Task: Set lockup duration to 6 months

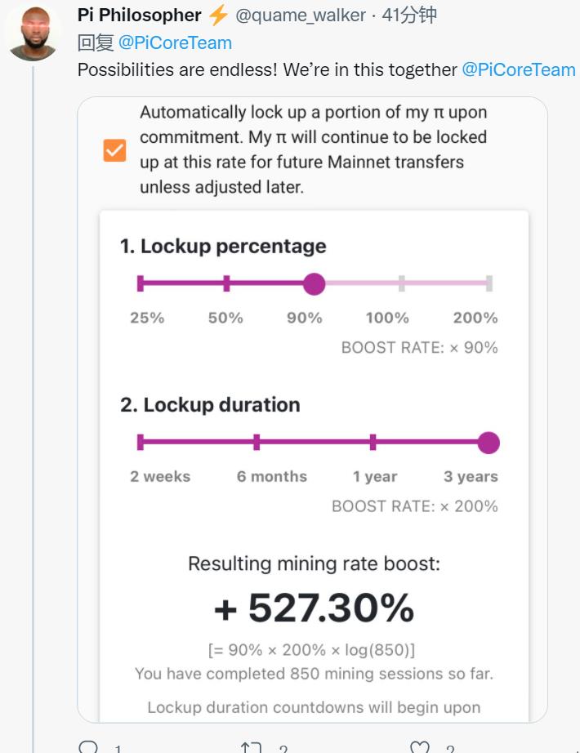Action: pyautogui.click(x=257, y=443)
